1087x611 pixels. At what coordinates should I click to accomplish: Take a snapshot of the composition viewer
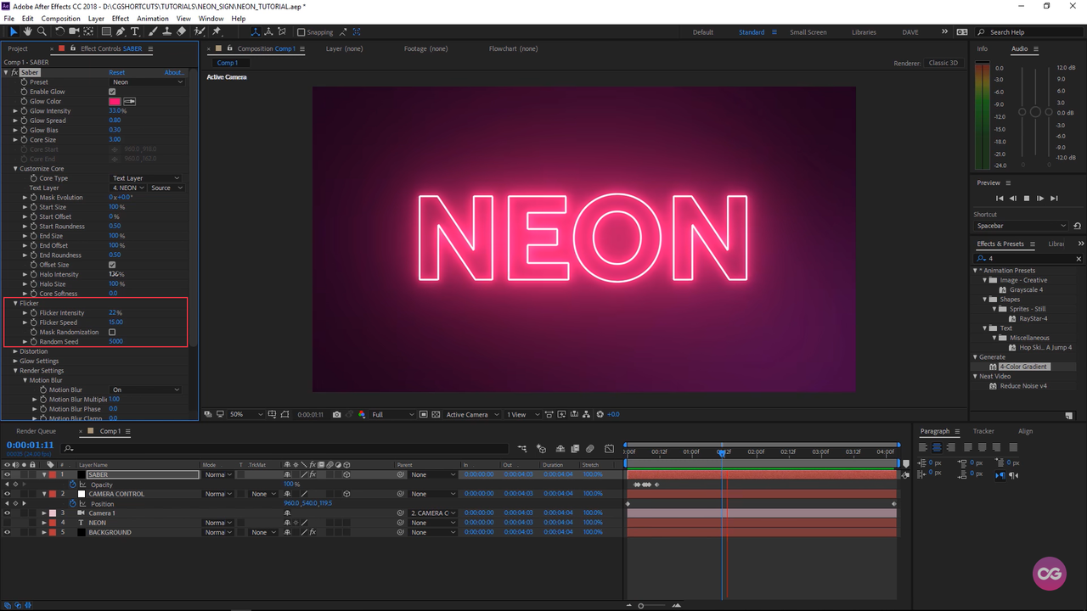click(x=337, y=414)
